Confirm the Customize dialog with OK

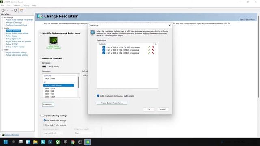[149, 109]
